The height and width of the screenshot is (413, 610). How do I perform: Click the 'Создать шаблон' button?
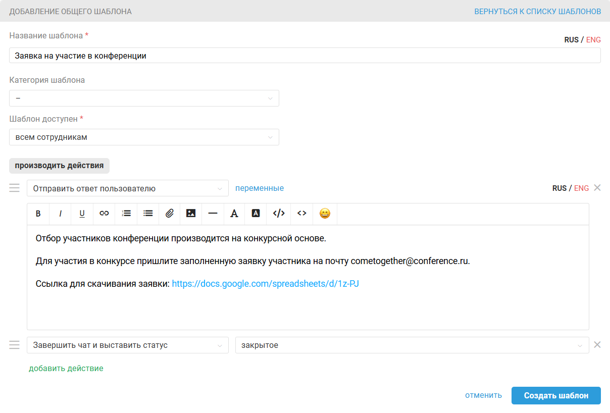[556, 395]
